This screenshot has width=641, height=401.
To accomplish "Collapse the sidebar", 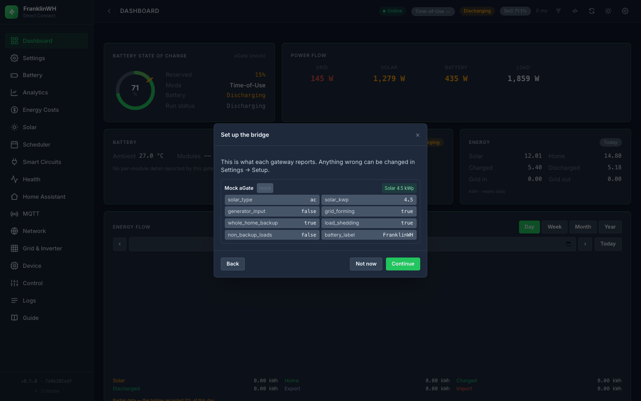I will point(47,391).
